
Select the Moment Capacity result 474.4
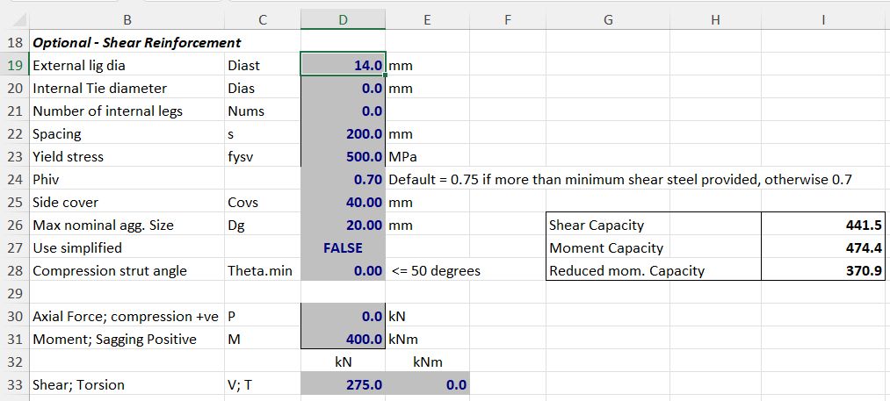[x=823, y=248]
